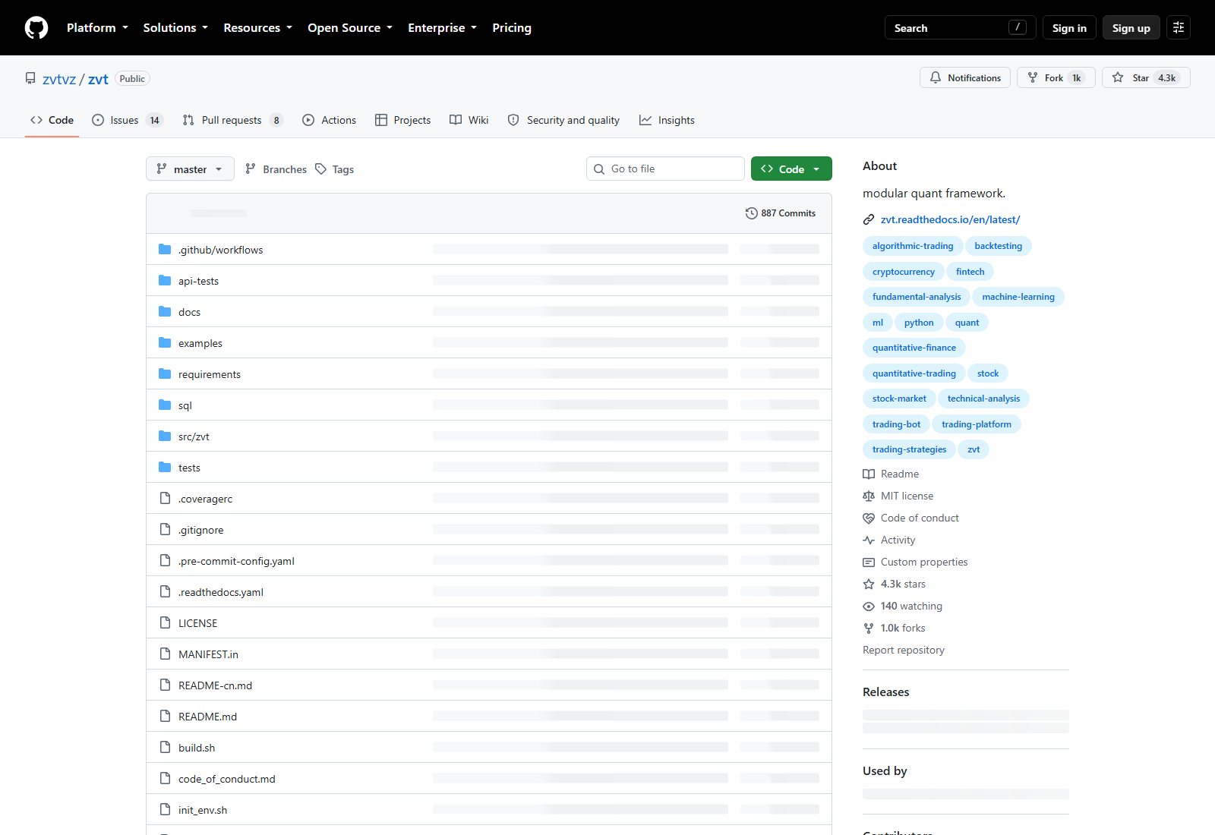
Task: Switch to the Wiki tab
Action: [469, 120]
